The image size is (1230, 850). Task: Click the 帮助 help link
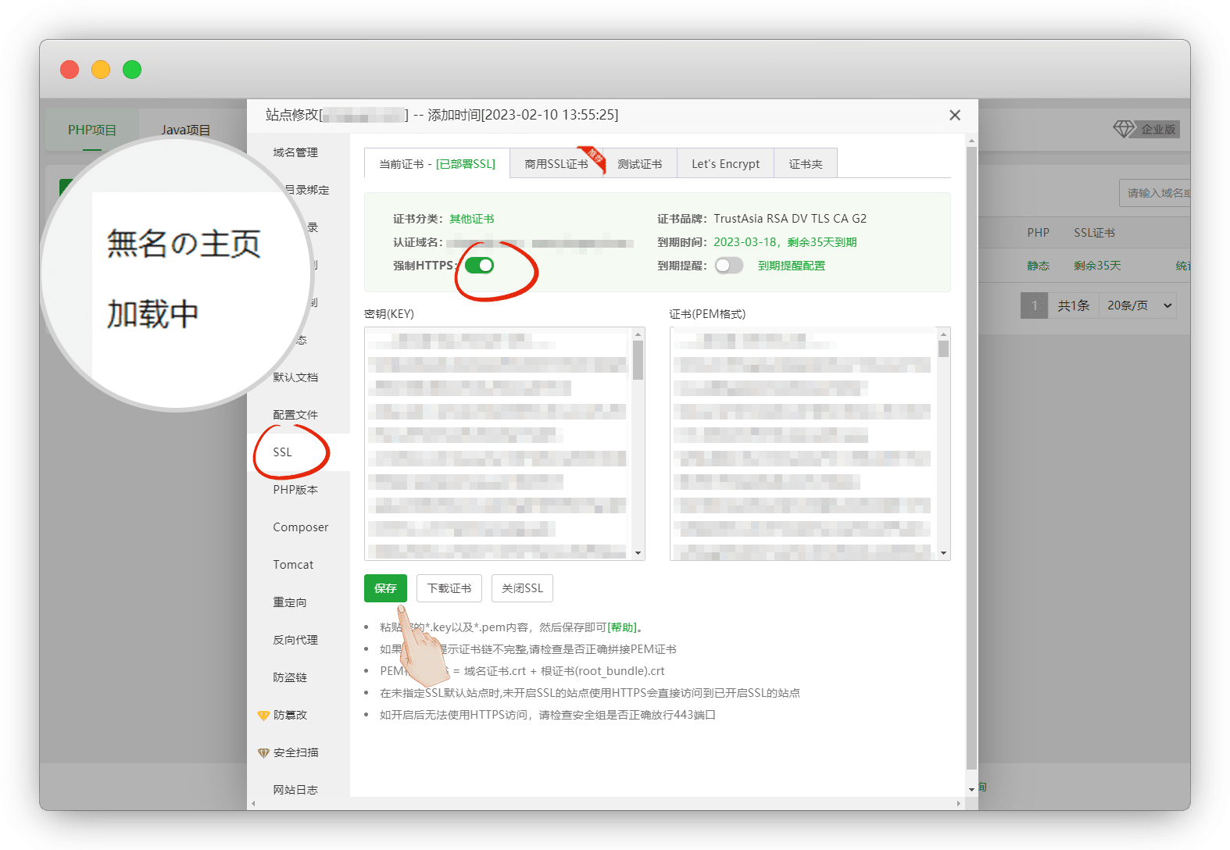tap(623, 627)
